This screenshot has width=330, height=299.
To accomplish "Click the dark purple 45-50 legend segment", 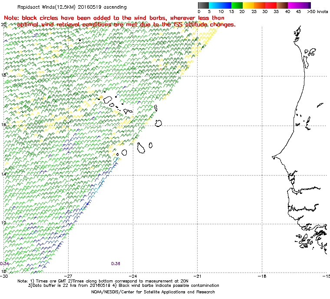I will click(x=305, y=5).
